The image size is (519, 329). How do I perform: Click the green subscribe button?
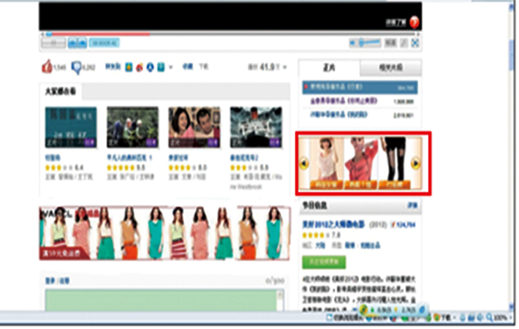click(x=324, y=262)
